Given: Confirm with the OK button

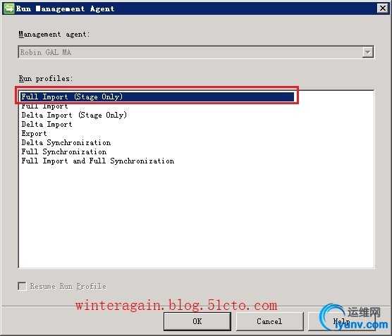Looking at the screenshot, I should coord(197,321).
